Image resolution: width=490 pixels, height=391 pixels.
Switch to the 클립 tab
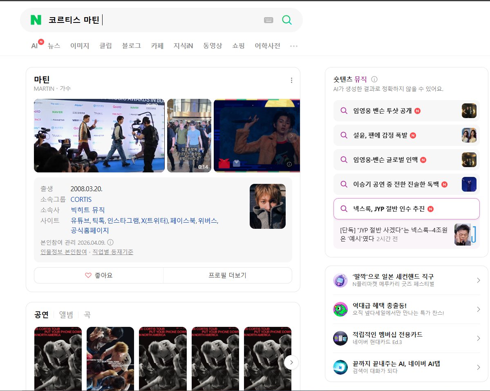105,46
